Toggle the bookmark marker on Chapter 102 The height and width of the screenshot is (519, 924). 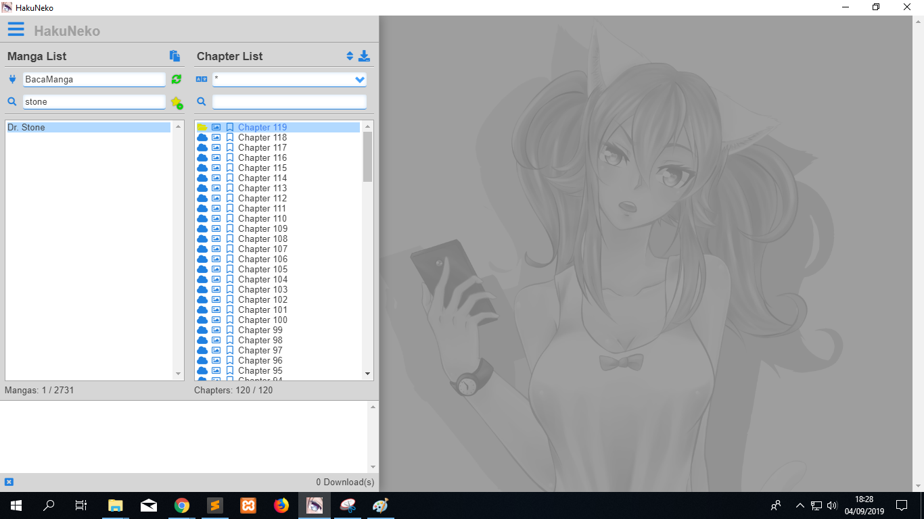(x=230, y=299)
